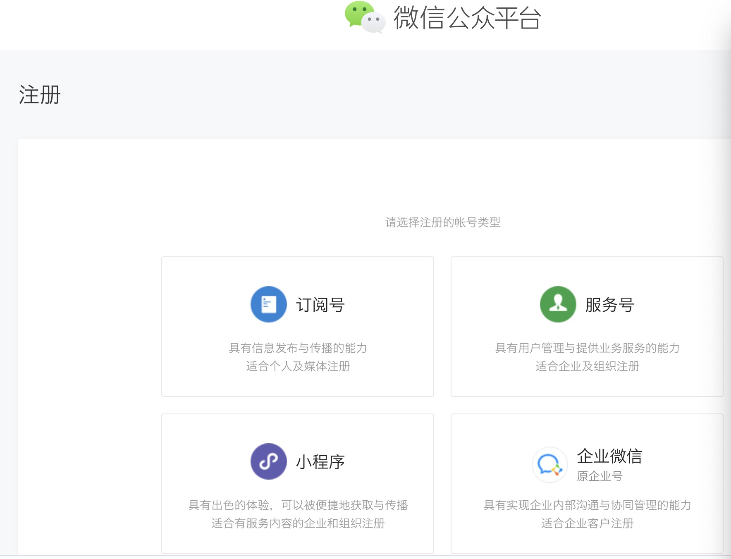Click 具有用户管理与提供业务服务的能力 description
731x559 pixels.
[588, 348]
